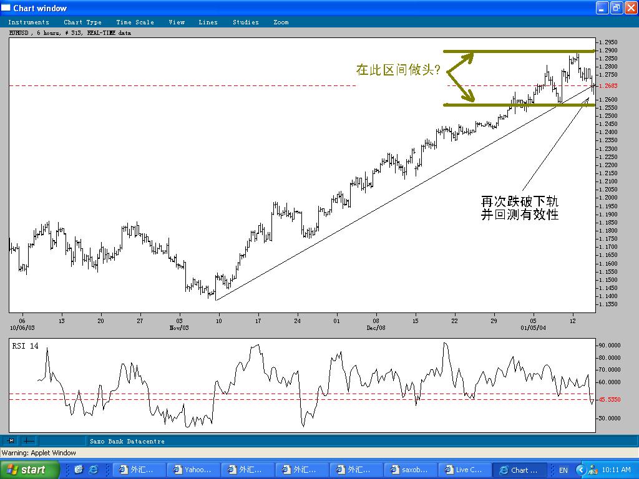Image resolution: width=639 pixels, height=479 pixels.
Task: Open the Time Scale menu
Action: tap(135, 22)
